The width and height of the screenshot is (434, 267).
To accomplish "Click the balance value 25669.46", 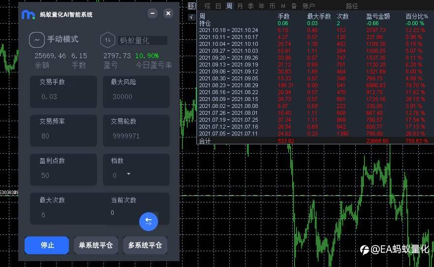I will tap(50, 56).
